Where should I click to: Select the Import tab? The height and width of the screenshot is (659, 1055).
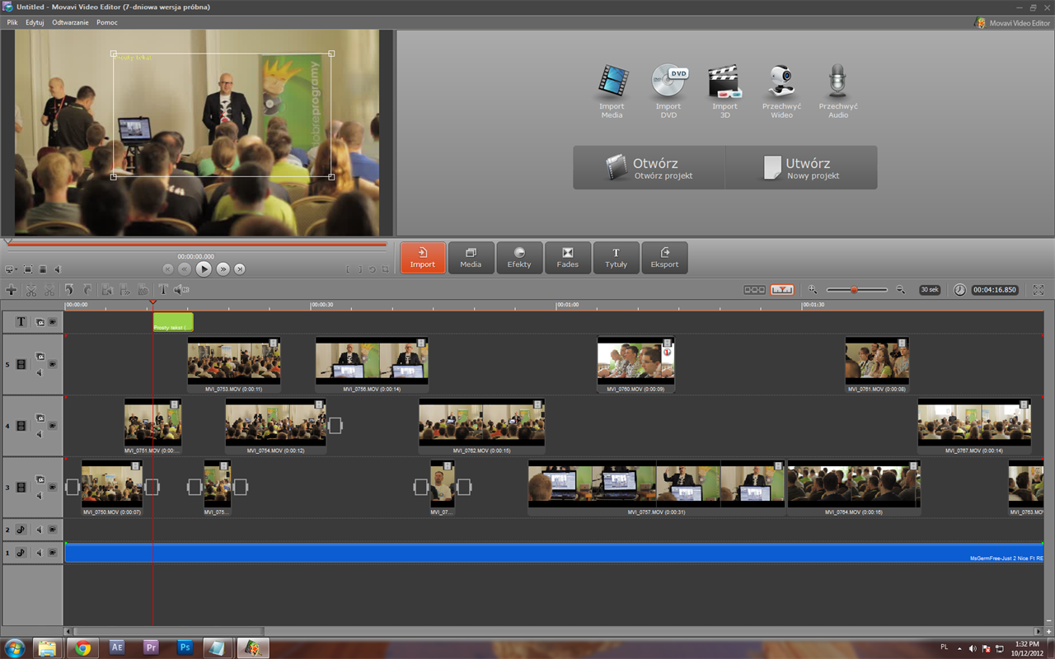[423, 258]
